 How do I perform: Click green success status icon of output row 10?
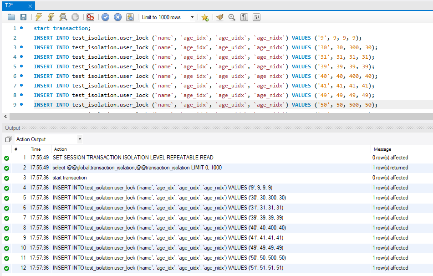click(7, 248)
